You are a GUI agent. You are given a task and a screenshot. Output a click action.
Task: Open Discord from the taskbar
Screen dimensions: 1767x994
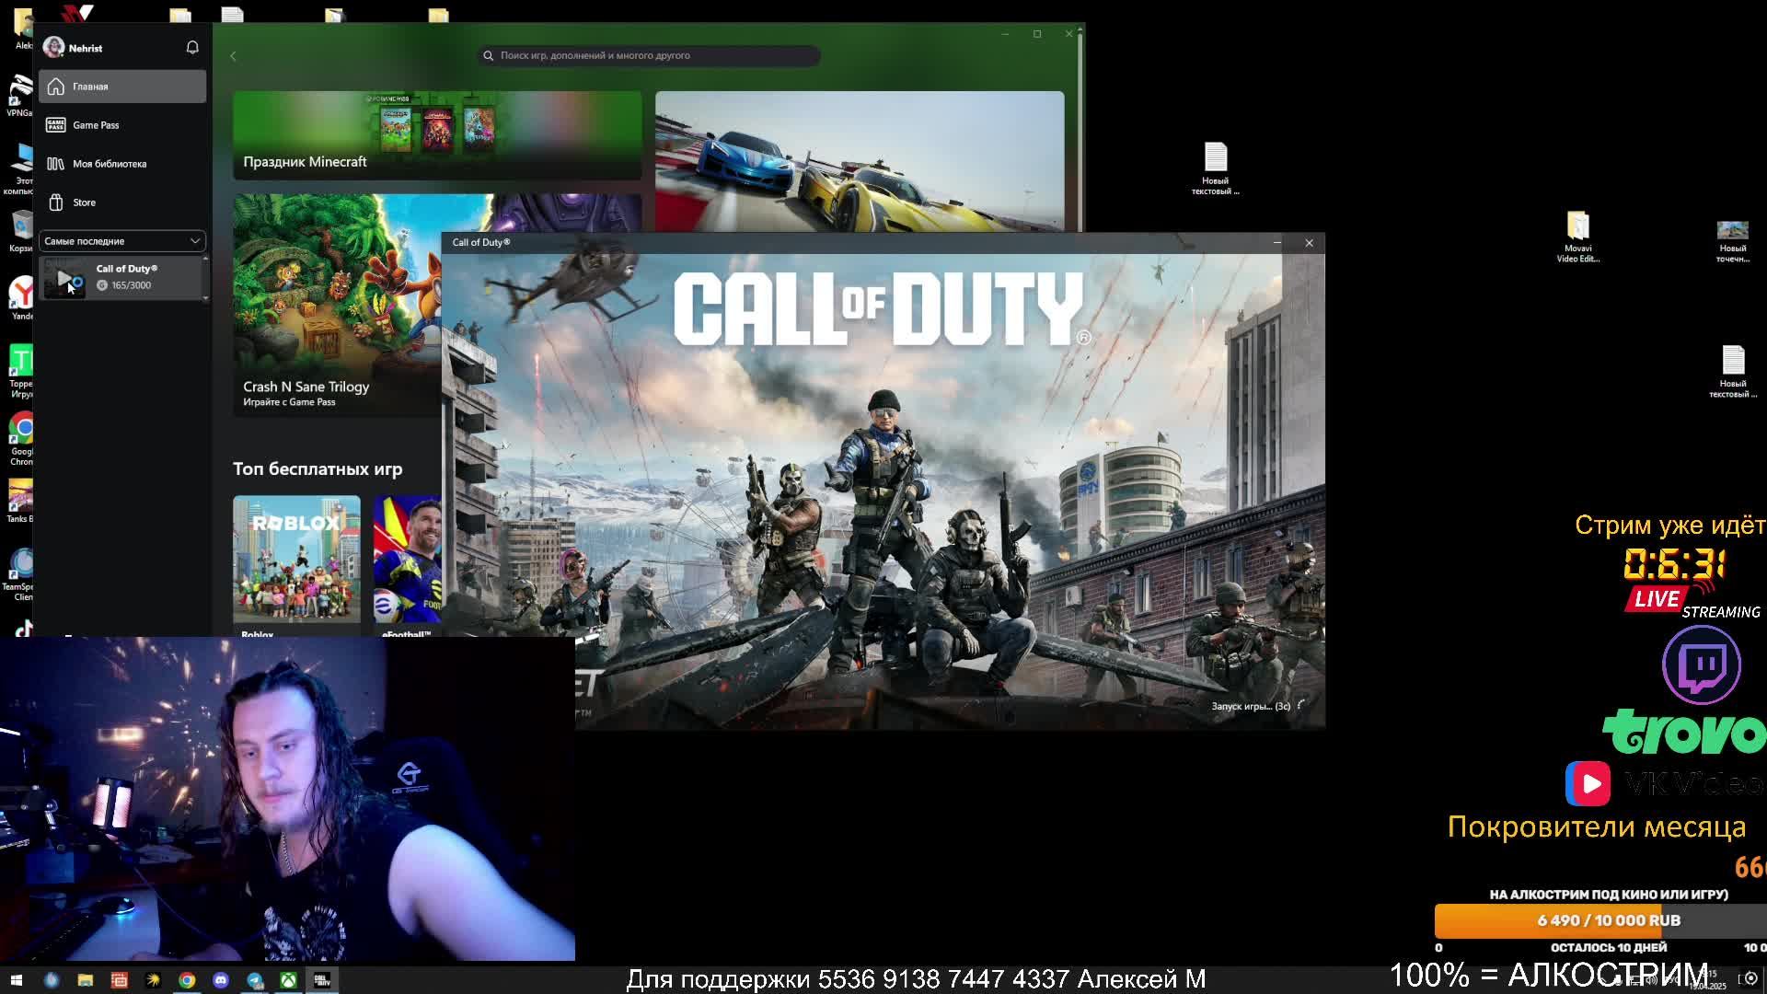[x=221, y=980]
